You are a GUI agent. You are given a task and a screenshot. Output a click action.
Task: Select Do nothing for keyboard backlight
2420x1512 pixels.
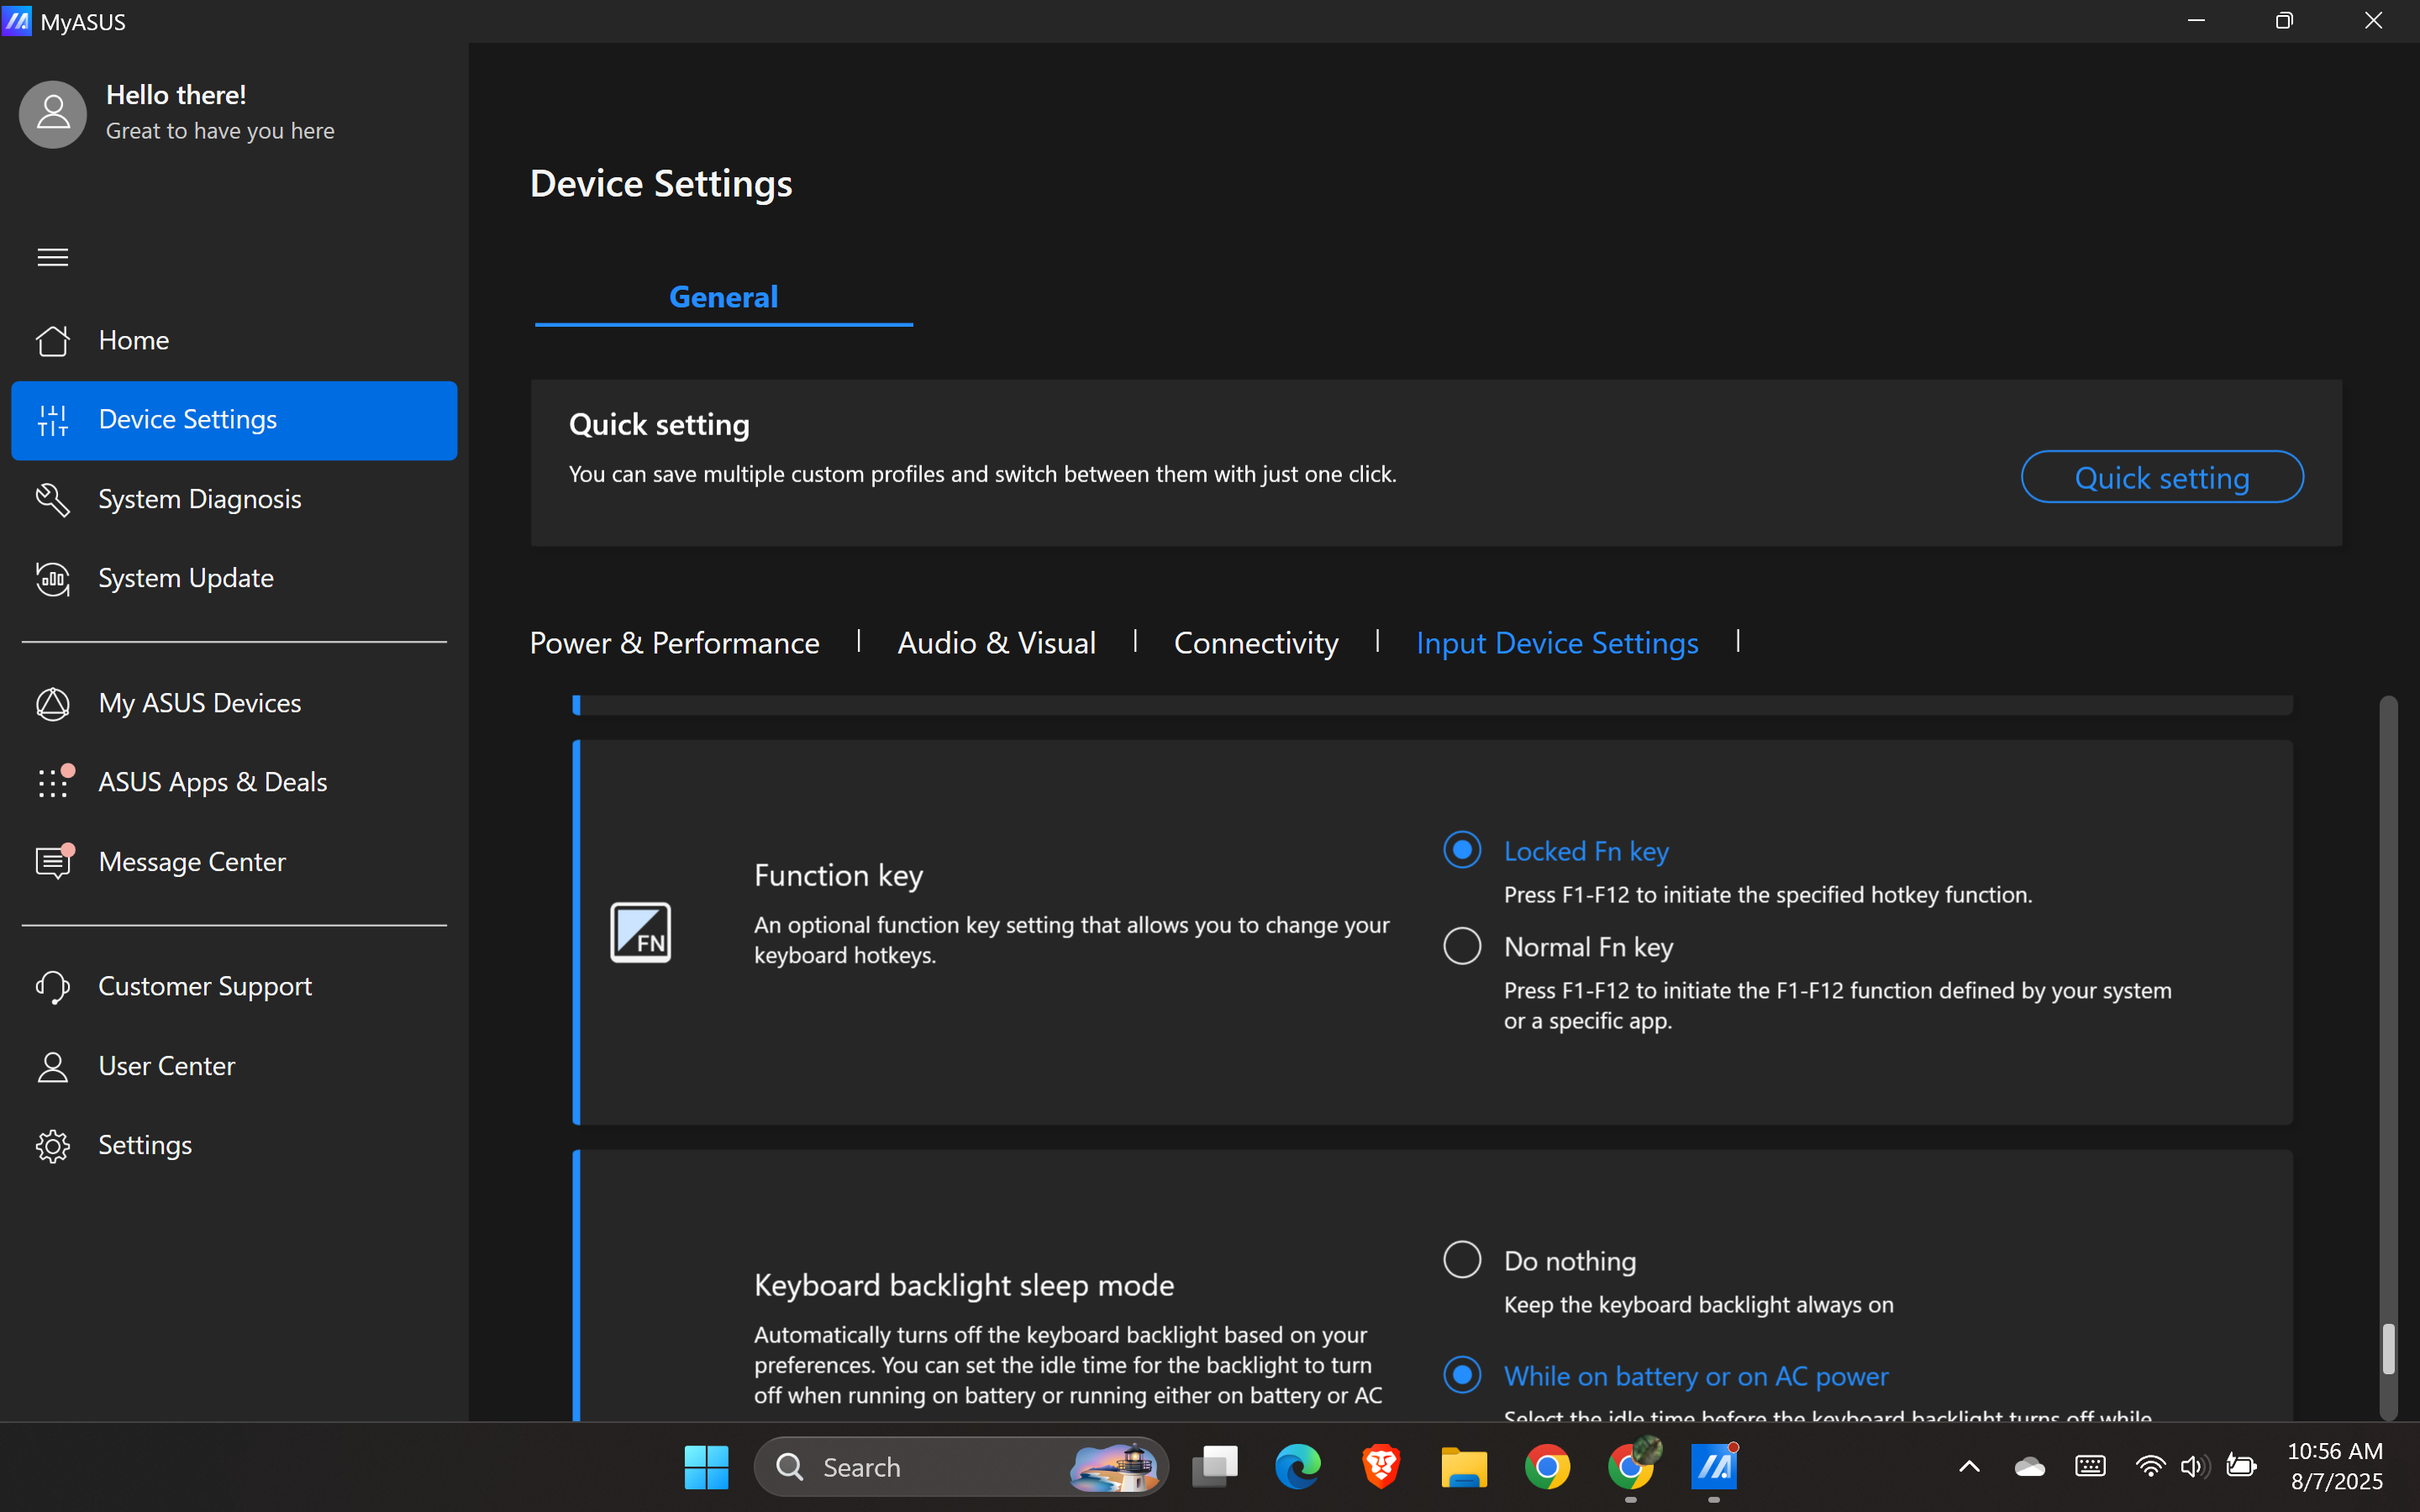click(x=1462, y=1260)
